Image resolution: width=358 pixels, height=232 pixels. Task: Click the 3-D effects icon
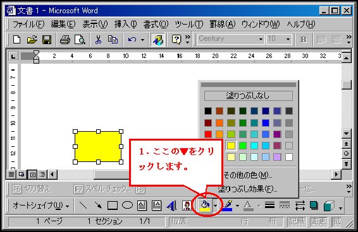pos(329,206)
